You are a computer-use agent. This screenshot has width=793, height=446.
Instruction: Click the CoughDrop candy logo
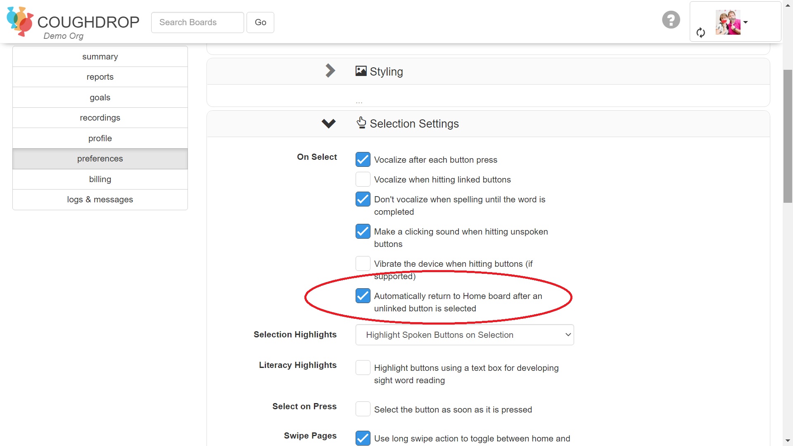(x=20, y=21)
